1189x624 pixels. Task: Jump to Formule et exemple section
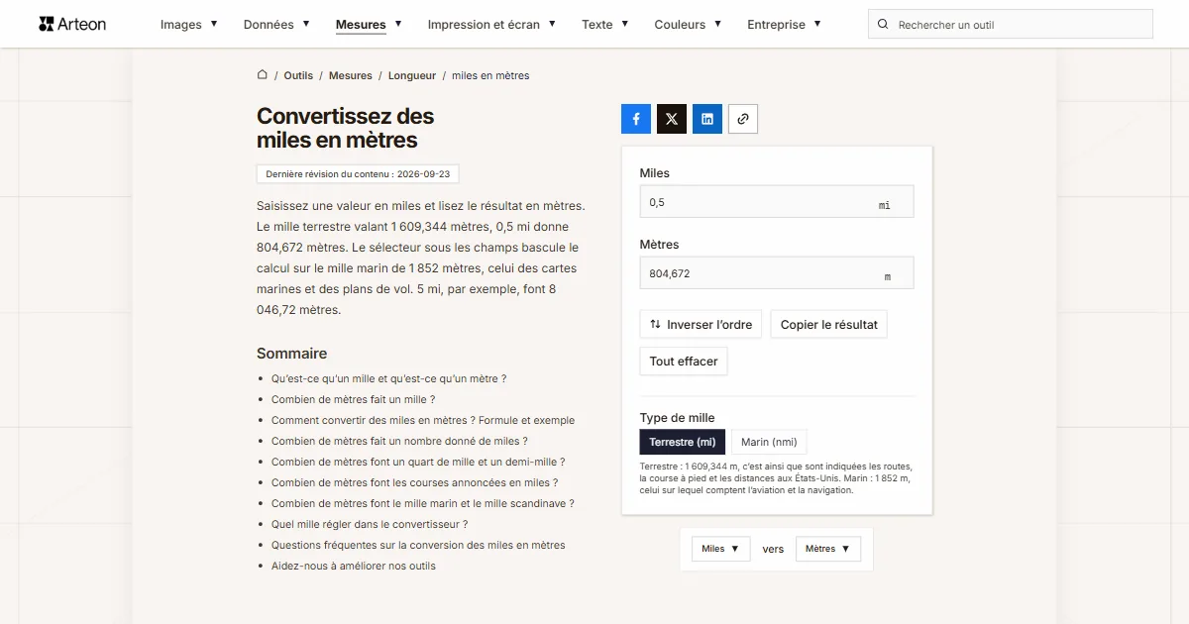pos(423,420)
